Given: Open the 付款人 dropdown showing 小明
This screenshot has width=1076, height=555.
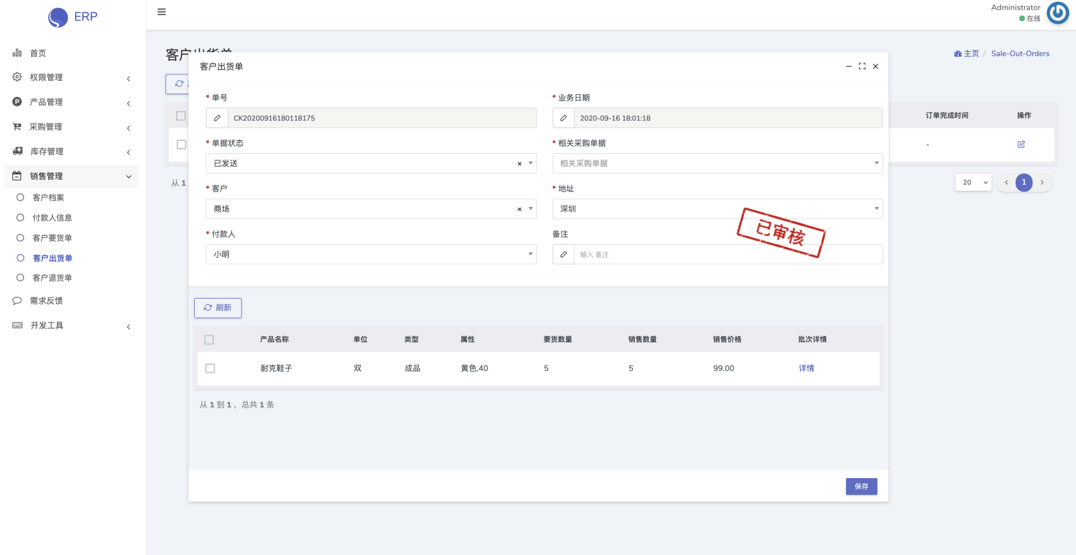Looking at the screenshot, I should point(371,254).
